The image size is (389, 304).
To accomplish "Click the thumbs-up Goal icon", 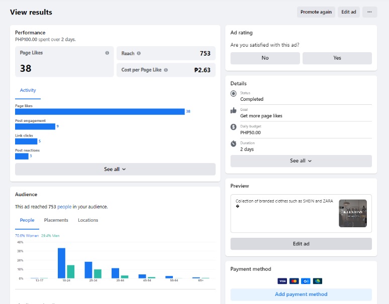I will (233, 110).
